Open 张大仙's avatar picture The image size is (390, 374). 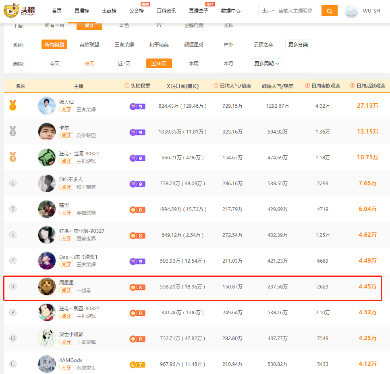click(x=47, y=106)
